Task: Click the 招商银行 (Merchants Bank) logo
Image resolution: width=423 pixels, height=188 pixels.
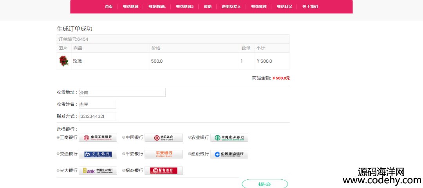Action: [164, 171]
